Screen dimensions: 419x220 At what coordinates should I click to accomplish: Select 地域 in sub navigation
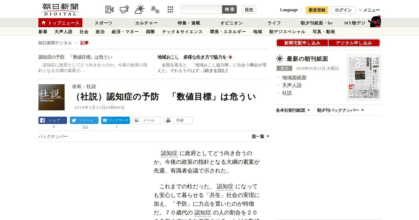pyautogui.click(x=258, y=32)
